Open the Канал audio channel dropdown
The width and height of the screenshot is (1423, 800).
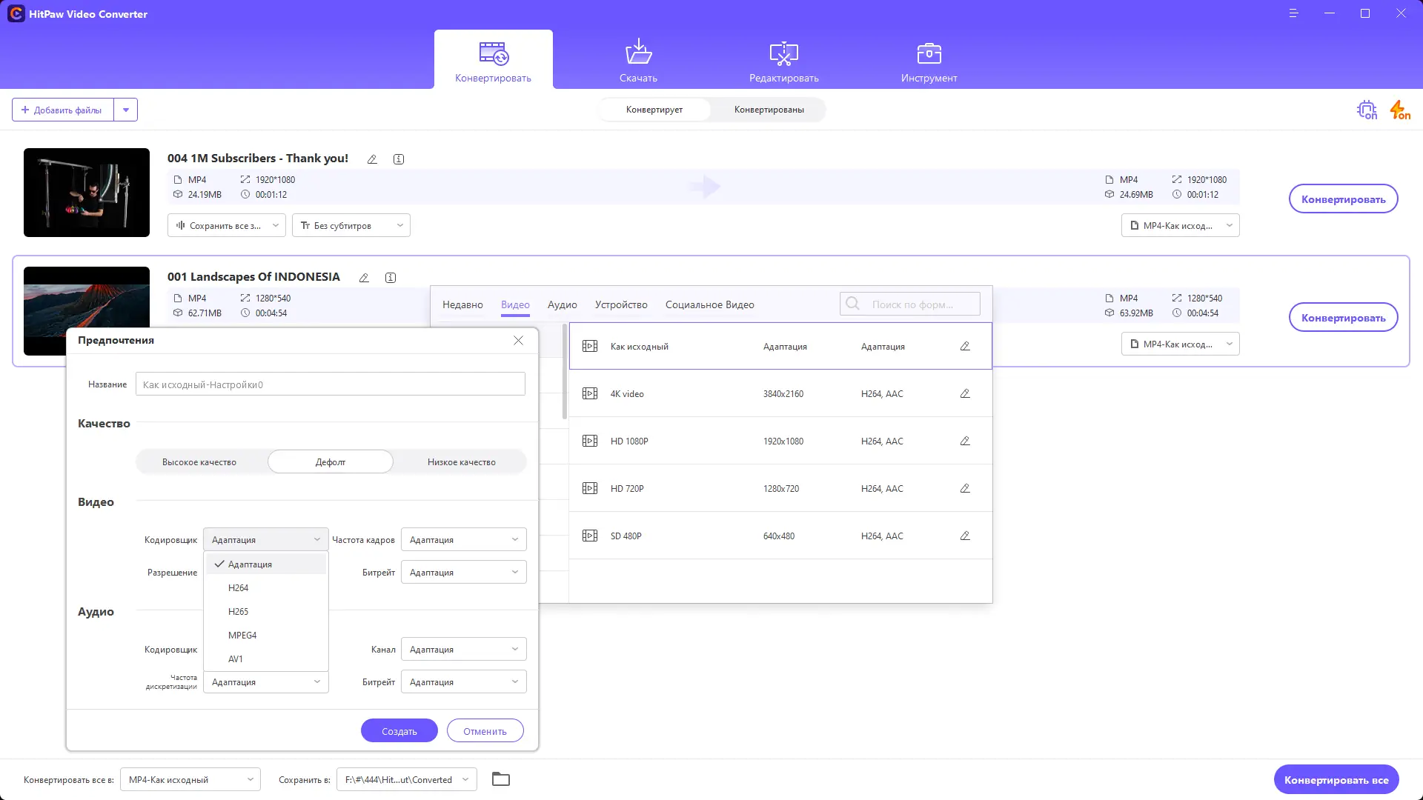coord(463,649)
